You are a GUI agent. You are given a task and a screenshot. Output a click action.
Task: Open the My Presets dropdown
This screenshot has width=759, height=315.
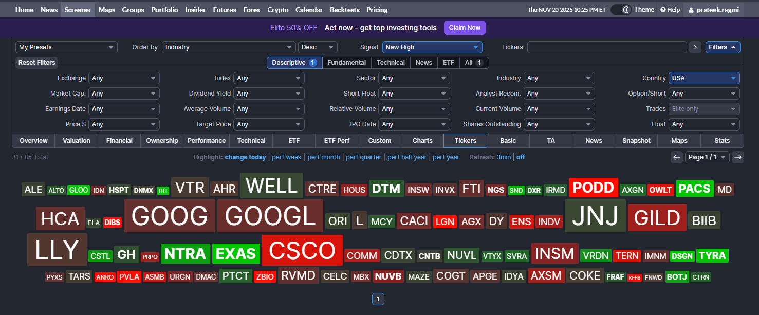tap(66, 47)
